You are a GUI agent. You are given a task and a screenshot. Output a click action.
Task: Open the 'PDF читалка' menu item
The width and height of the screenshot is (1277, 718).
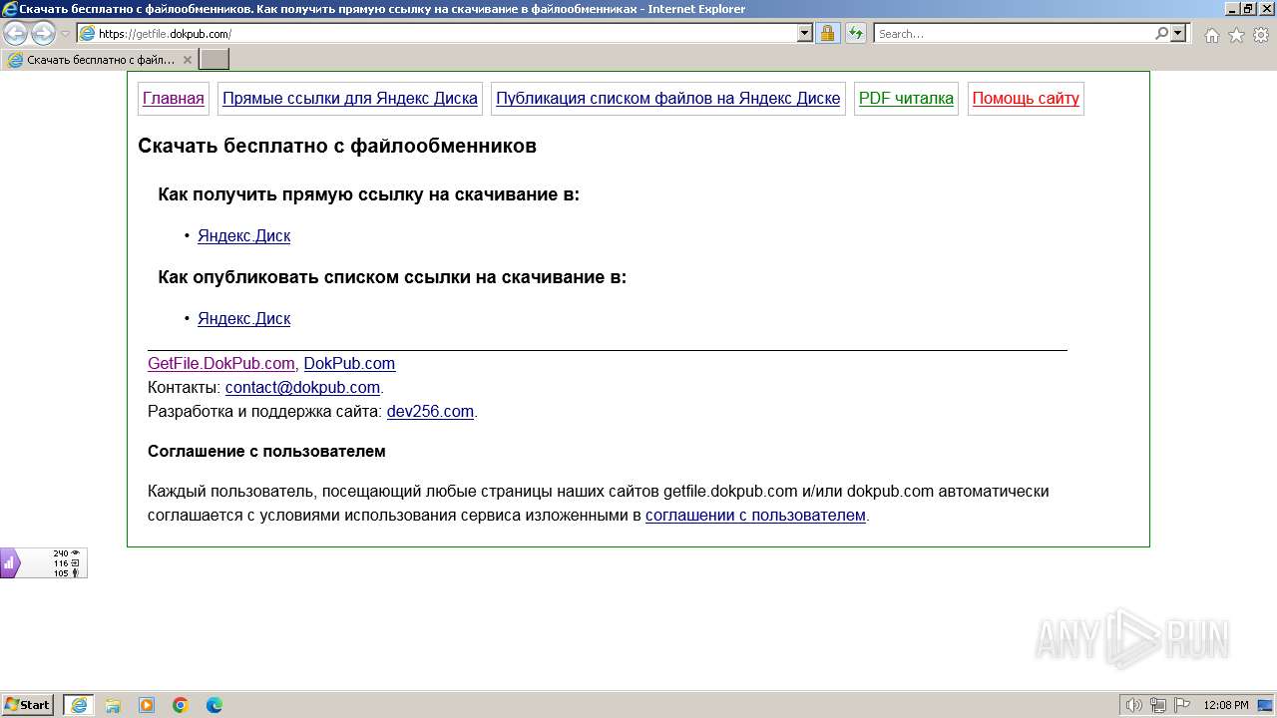906,99
